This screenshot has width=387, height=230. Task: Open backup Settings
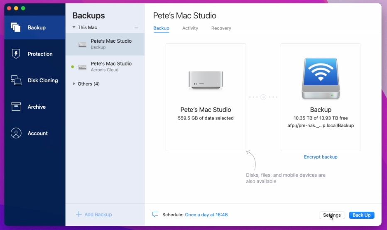pyautogui.click(x=332, y=215)
